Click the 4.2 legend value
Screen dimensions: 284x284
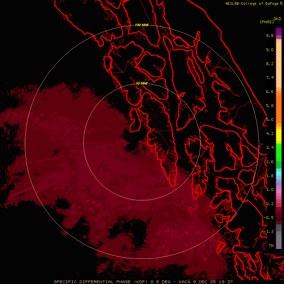point(270,134)
